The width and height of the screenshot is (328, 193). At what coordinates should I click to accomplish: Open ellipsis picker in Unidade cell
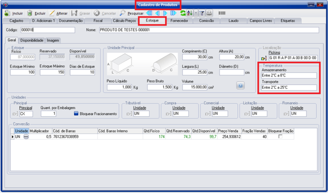(x=26, y=136)
